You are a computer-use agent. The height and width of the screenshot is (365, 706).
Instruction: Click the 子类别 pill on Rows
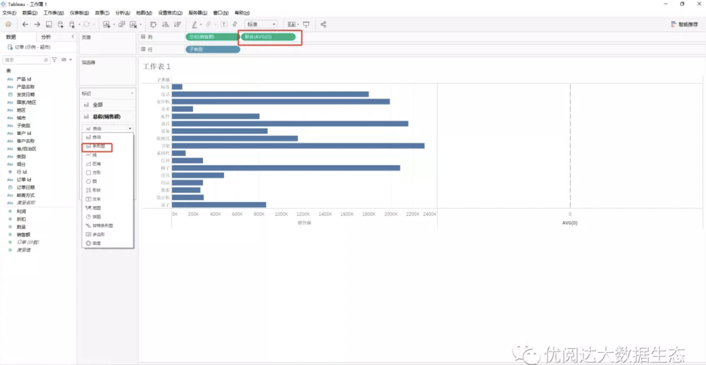213,49
